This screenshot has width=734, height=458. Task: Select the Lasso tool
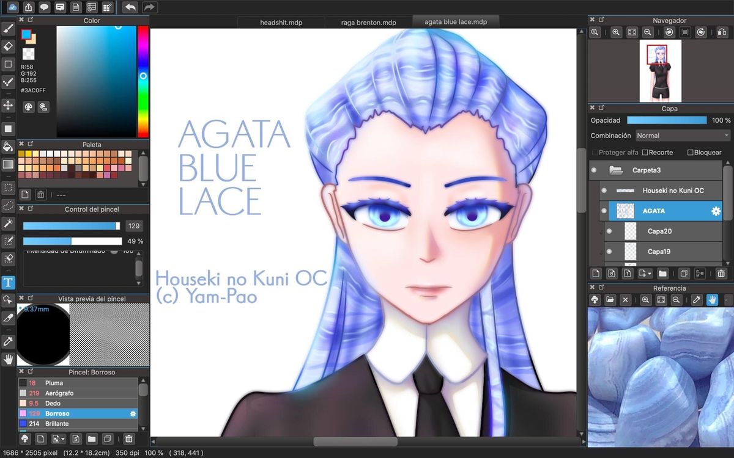(x=8, y=206)
